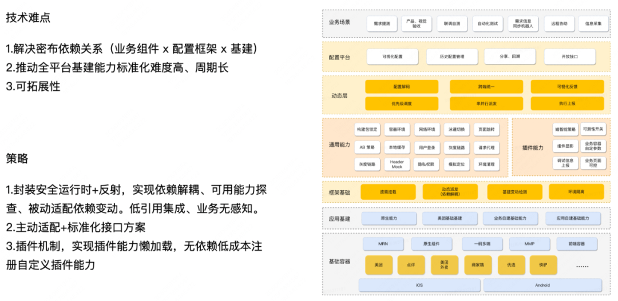Image resolution: width=618 pixels, height=301 pixels.
Task: Click the 构建包锁定 capability box
Action: 367,130
